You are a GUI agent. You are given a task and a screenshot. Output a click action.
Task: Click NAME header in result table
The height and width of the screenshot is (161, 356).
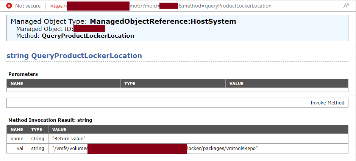click(x=17, y=129)
